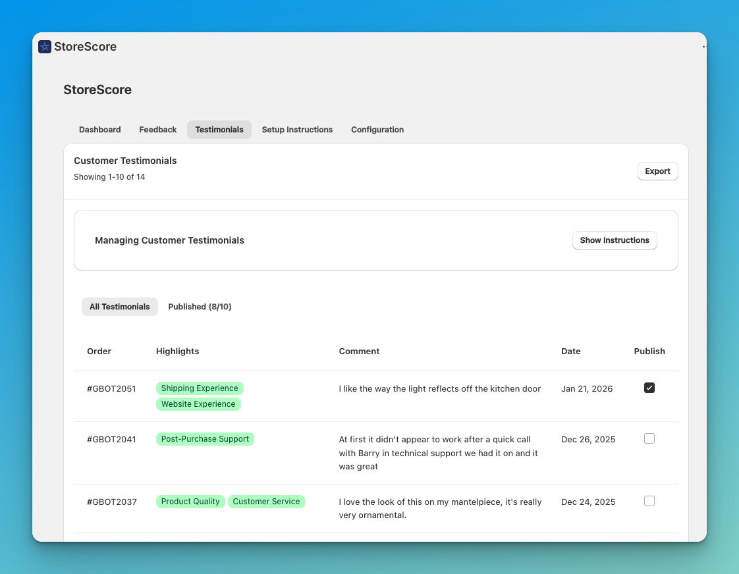The width and height of the screenshot is (739, 574).
Task: Switch to the Published (8/10) filter
Action: click(x=200, y=307)
